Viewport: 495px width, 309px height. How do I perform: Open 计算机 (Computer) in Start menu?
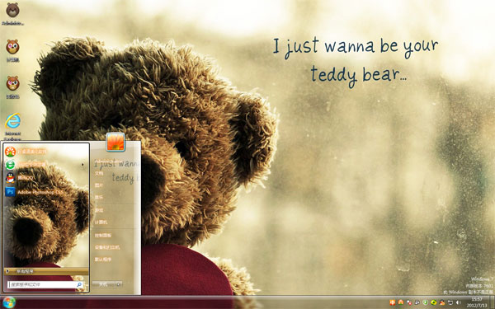tap(101, 222)
